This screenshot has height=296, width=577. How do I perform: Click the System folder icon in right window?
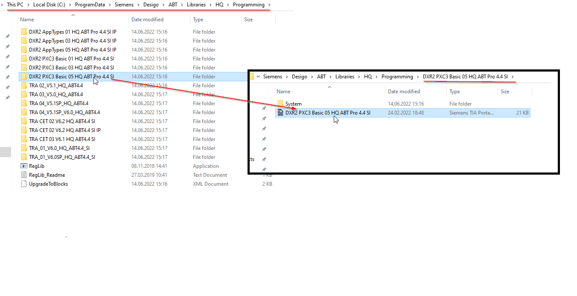pyautogui.click(x=280, y=103)
